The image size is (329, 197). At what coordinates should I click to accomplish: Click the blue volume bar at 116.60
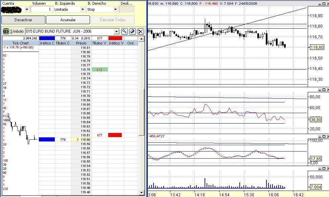[47, 139]
